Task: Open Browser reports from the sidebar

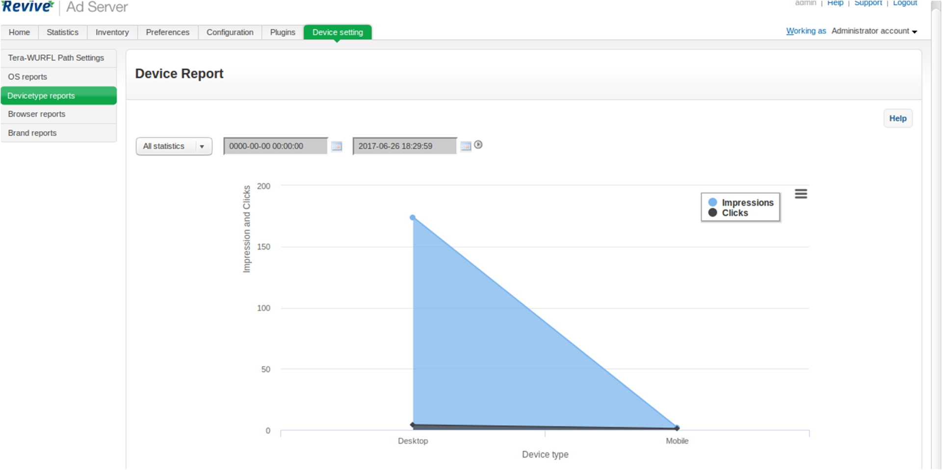Action: pos(37,114)
